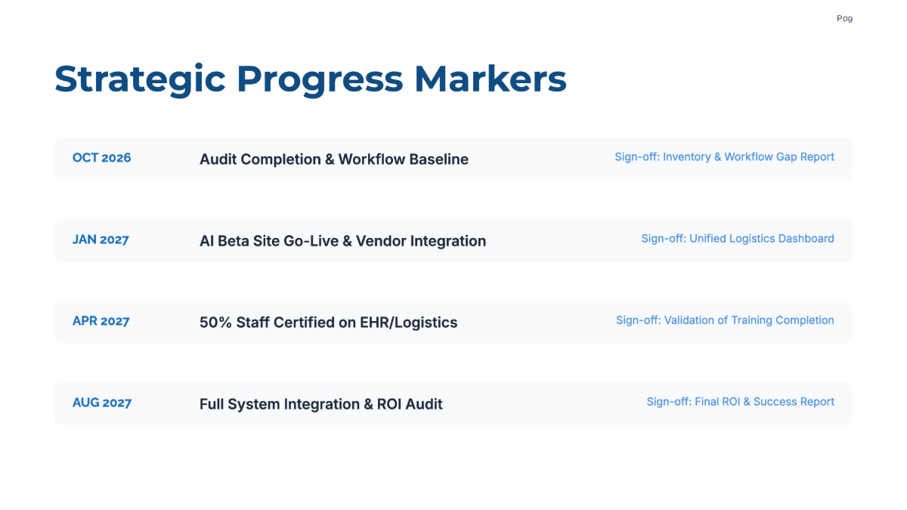Click the word Markers in the title

pyautogui.click(x=491, y=79)
